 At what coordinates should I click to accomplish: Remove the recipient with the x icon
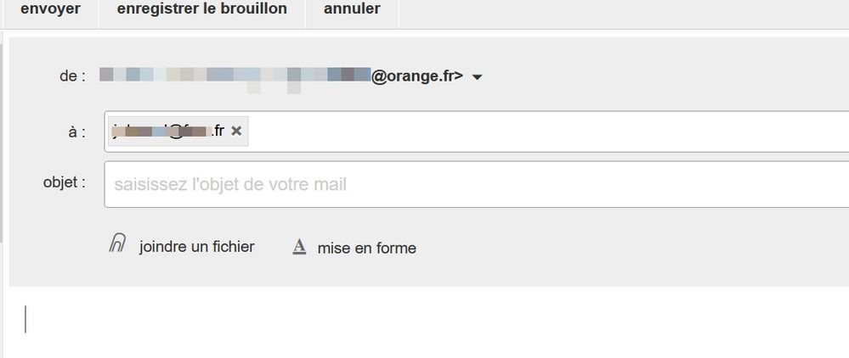[236, 131]
